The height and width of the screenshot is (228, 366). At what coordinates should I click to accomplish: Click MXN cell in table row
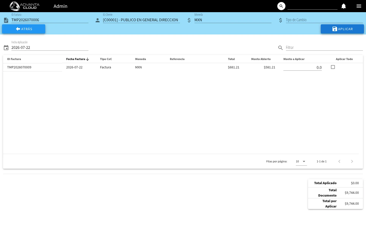139,67
